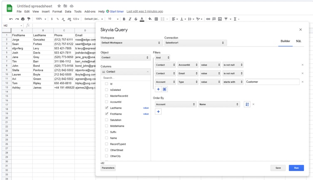Image resolution: width=313 pixels, height=180 pixels.
Task: Open Google Sheets home icon
Action: 10,9
